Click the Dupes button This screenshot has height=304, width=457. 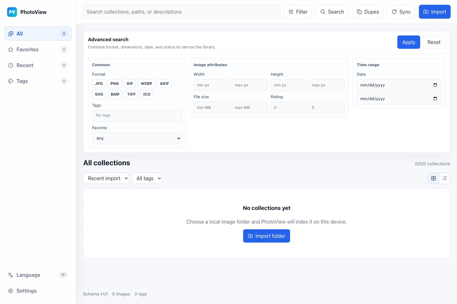[368, 12]
